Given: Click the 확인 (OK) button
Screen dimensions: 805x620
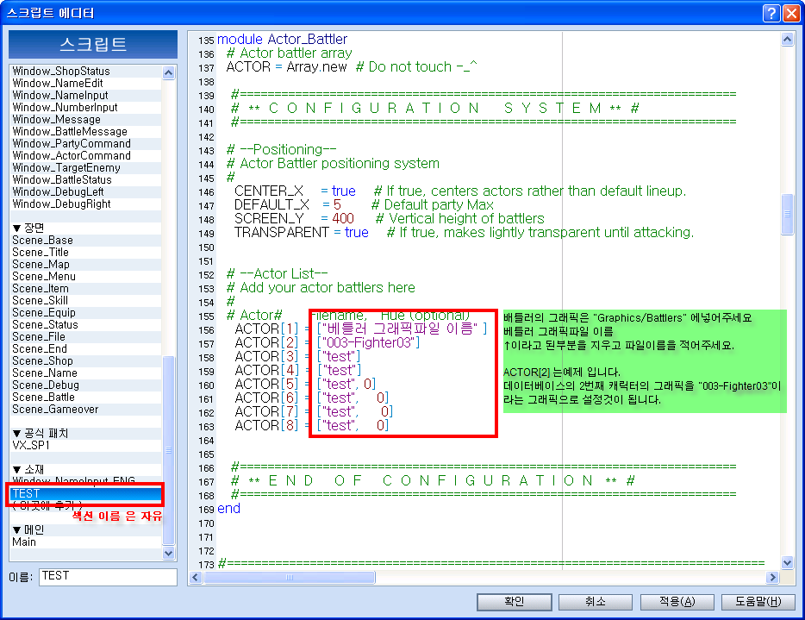Looking at the screenshot, I should point(515,602).
